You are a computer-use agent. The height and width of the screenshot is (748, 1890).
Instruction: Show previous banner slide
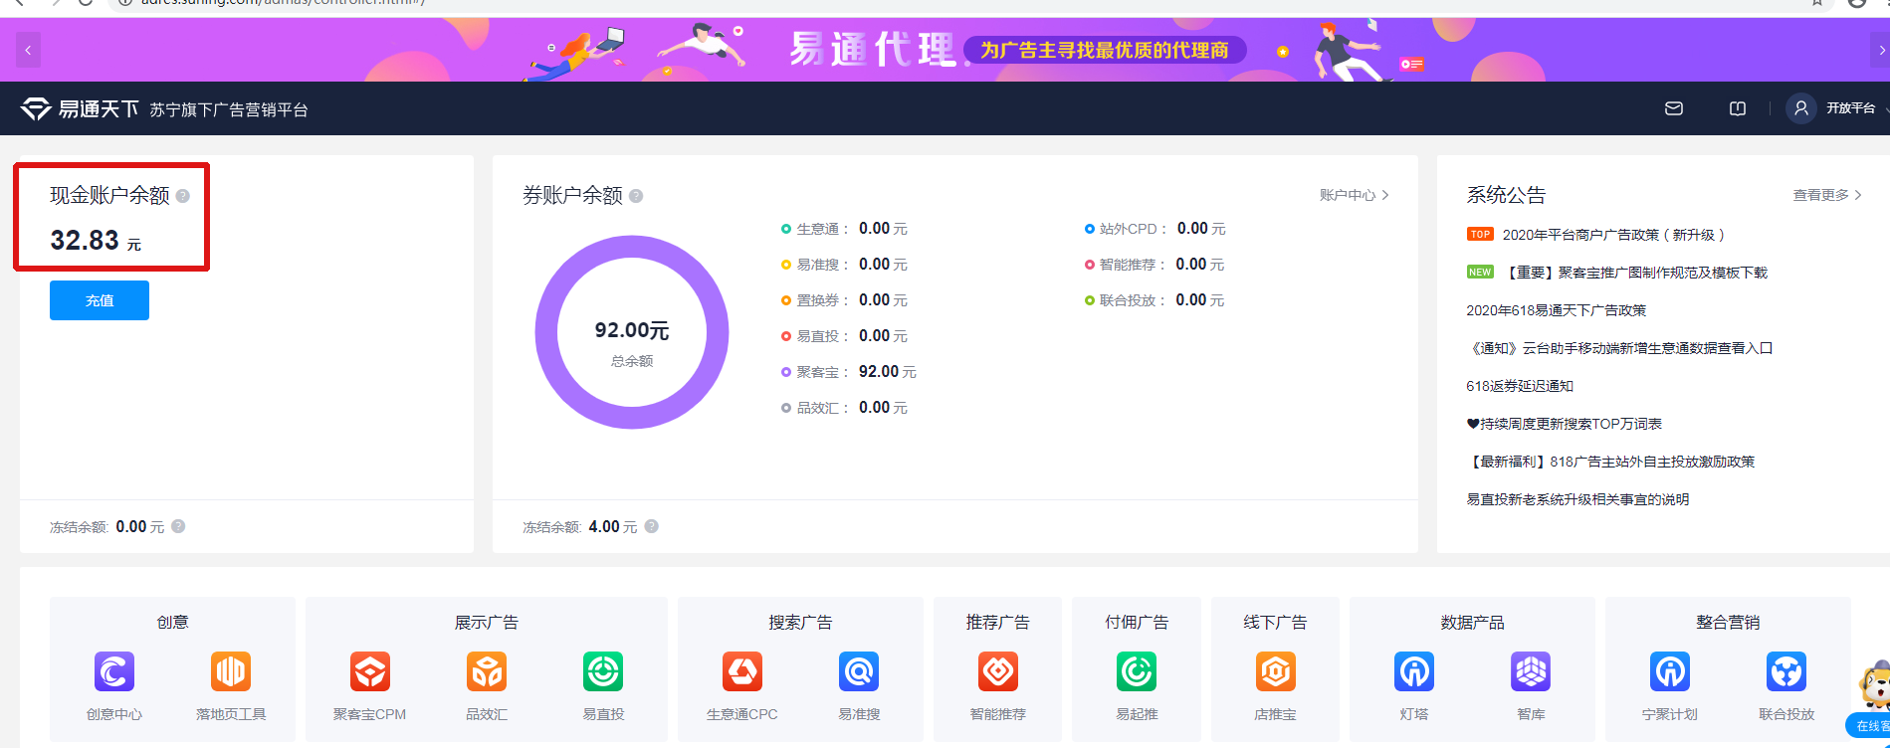click(x=28, y=50)
